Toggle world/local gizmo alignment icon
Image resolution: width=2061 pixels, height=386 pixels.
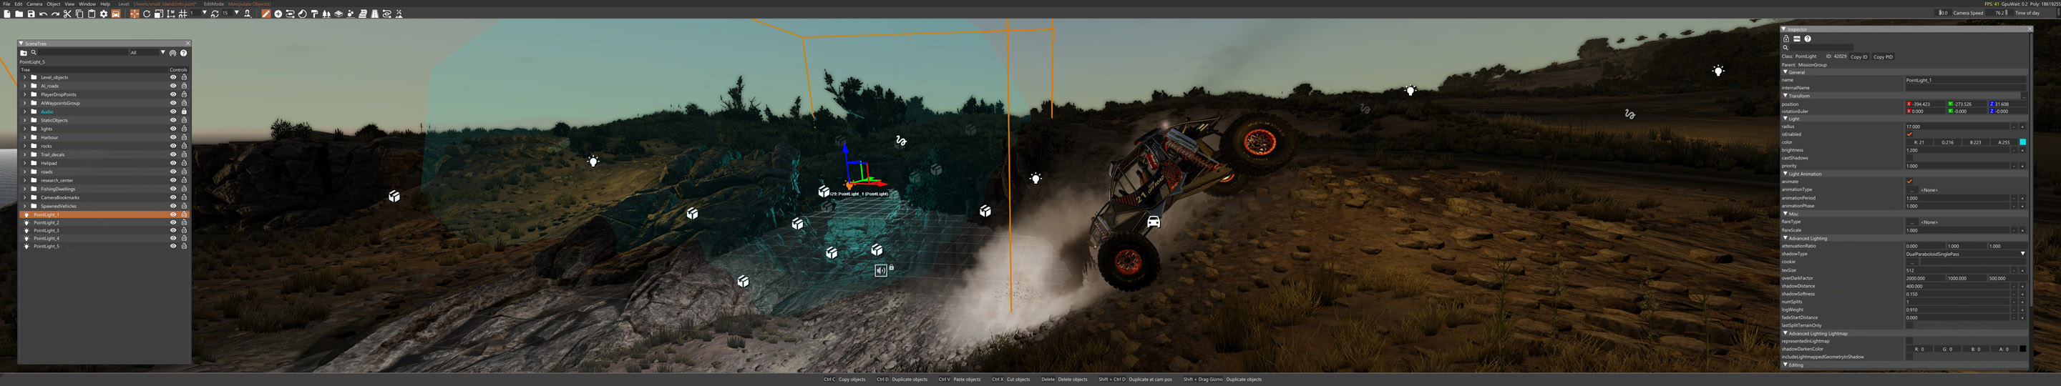170,14
